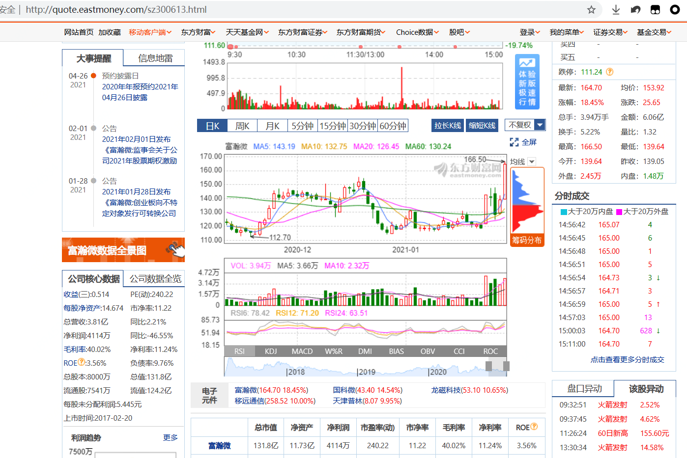The width and height of the screenshot is (687, 458).
Task: Select the ROC indicator tab
Action: point(490,351)
